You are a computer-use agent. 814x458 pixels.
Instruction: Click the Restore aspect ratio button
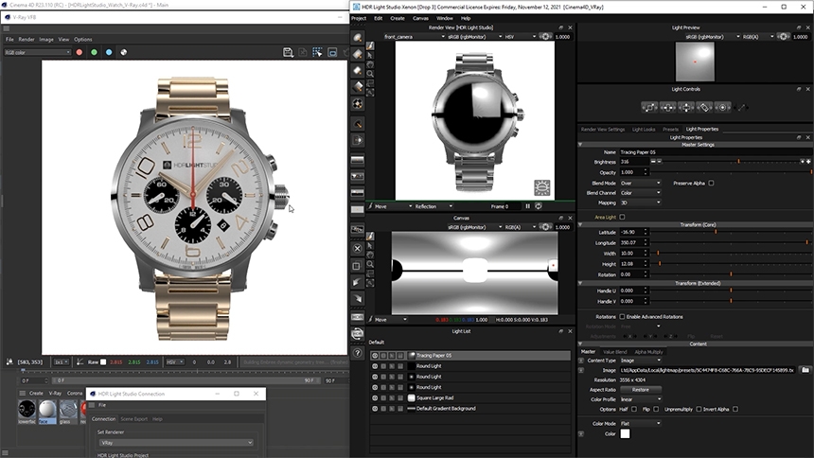(640, 390)
